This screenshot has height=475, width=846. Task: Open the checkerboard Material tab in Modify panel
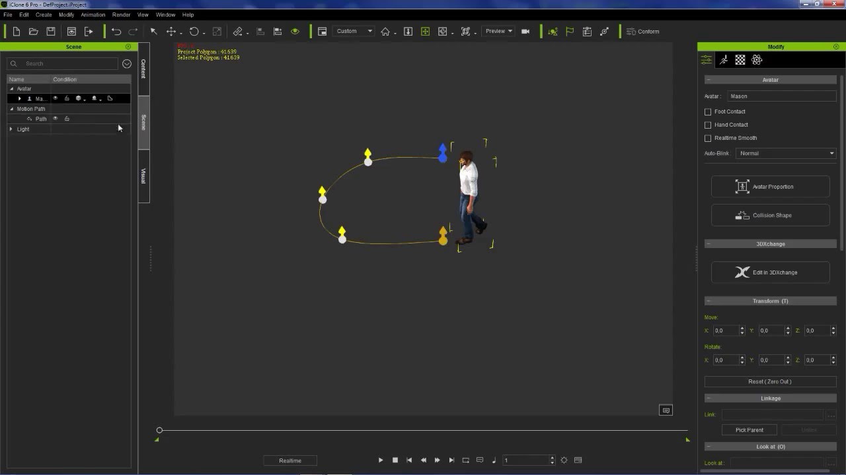(740, 60)
